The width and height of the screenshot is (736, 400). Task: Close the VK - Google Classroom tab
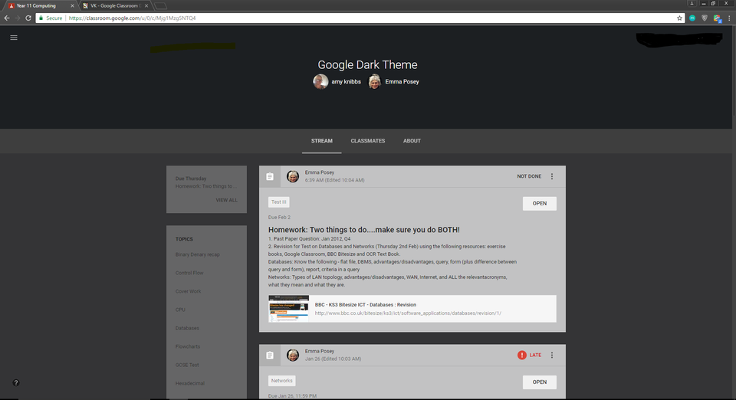(x=146, y=5)
